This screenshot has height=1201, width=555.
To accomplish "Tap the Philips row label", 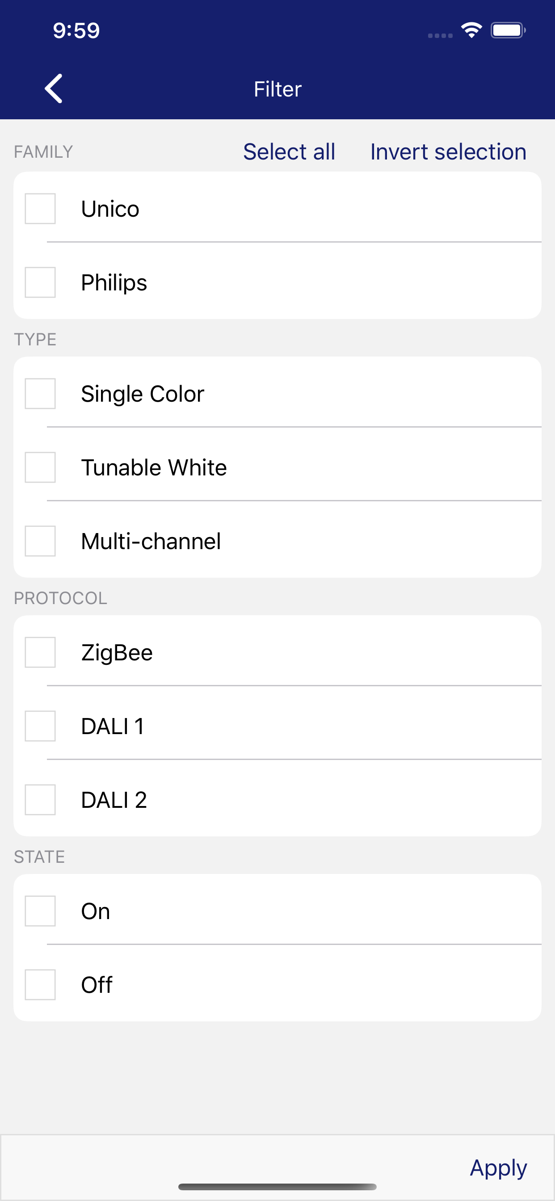I will 114,283.
